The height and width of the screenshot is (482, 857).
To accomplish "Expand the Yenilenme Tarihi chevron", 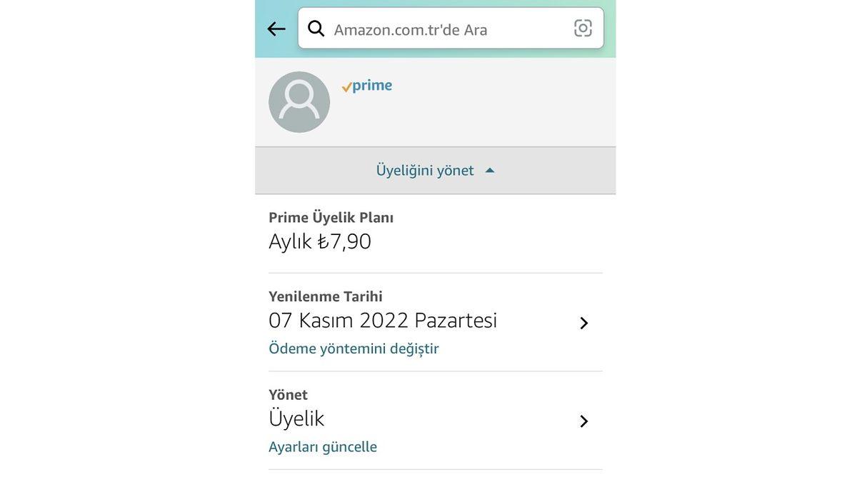I will [583, 321].
